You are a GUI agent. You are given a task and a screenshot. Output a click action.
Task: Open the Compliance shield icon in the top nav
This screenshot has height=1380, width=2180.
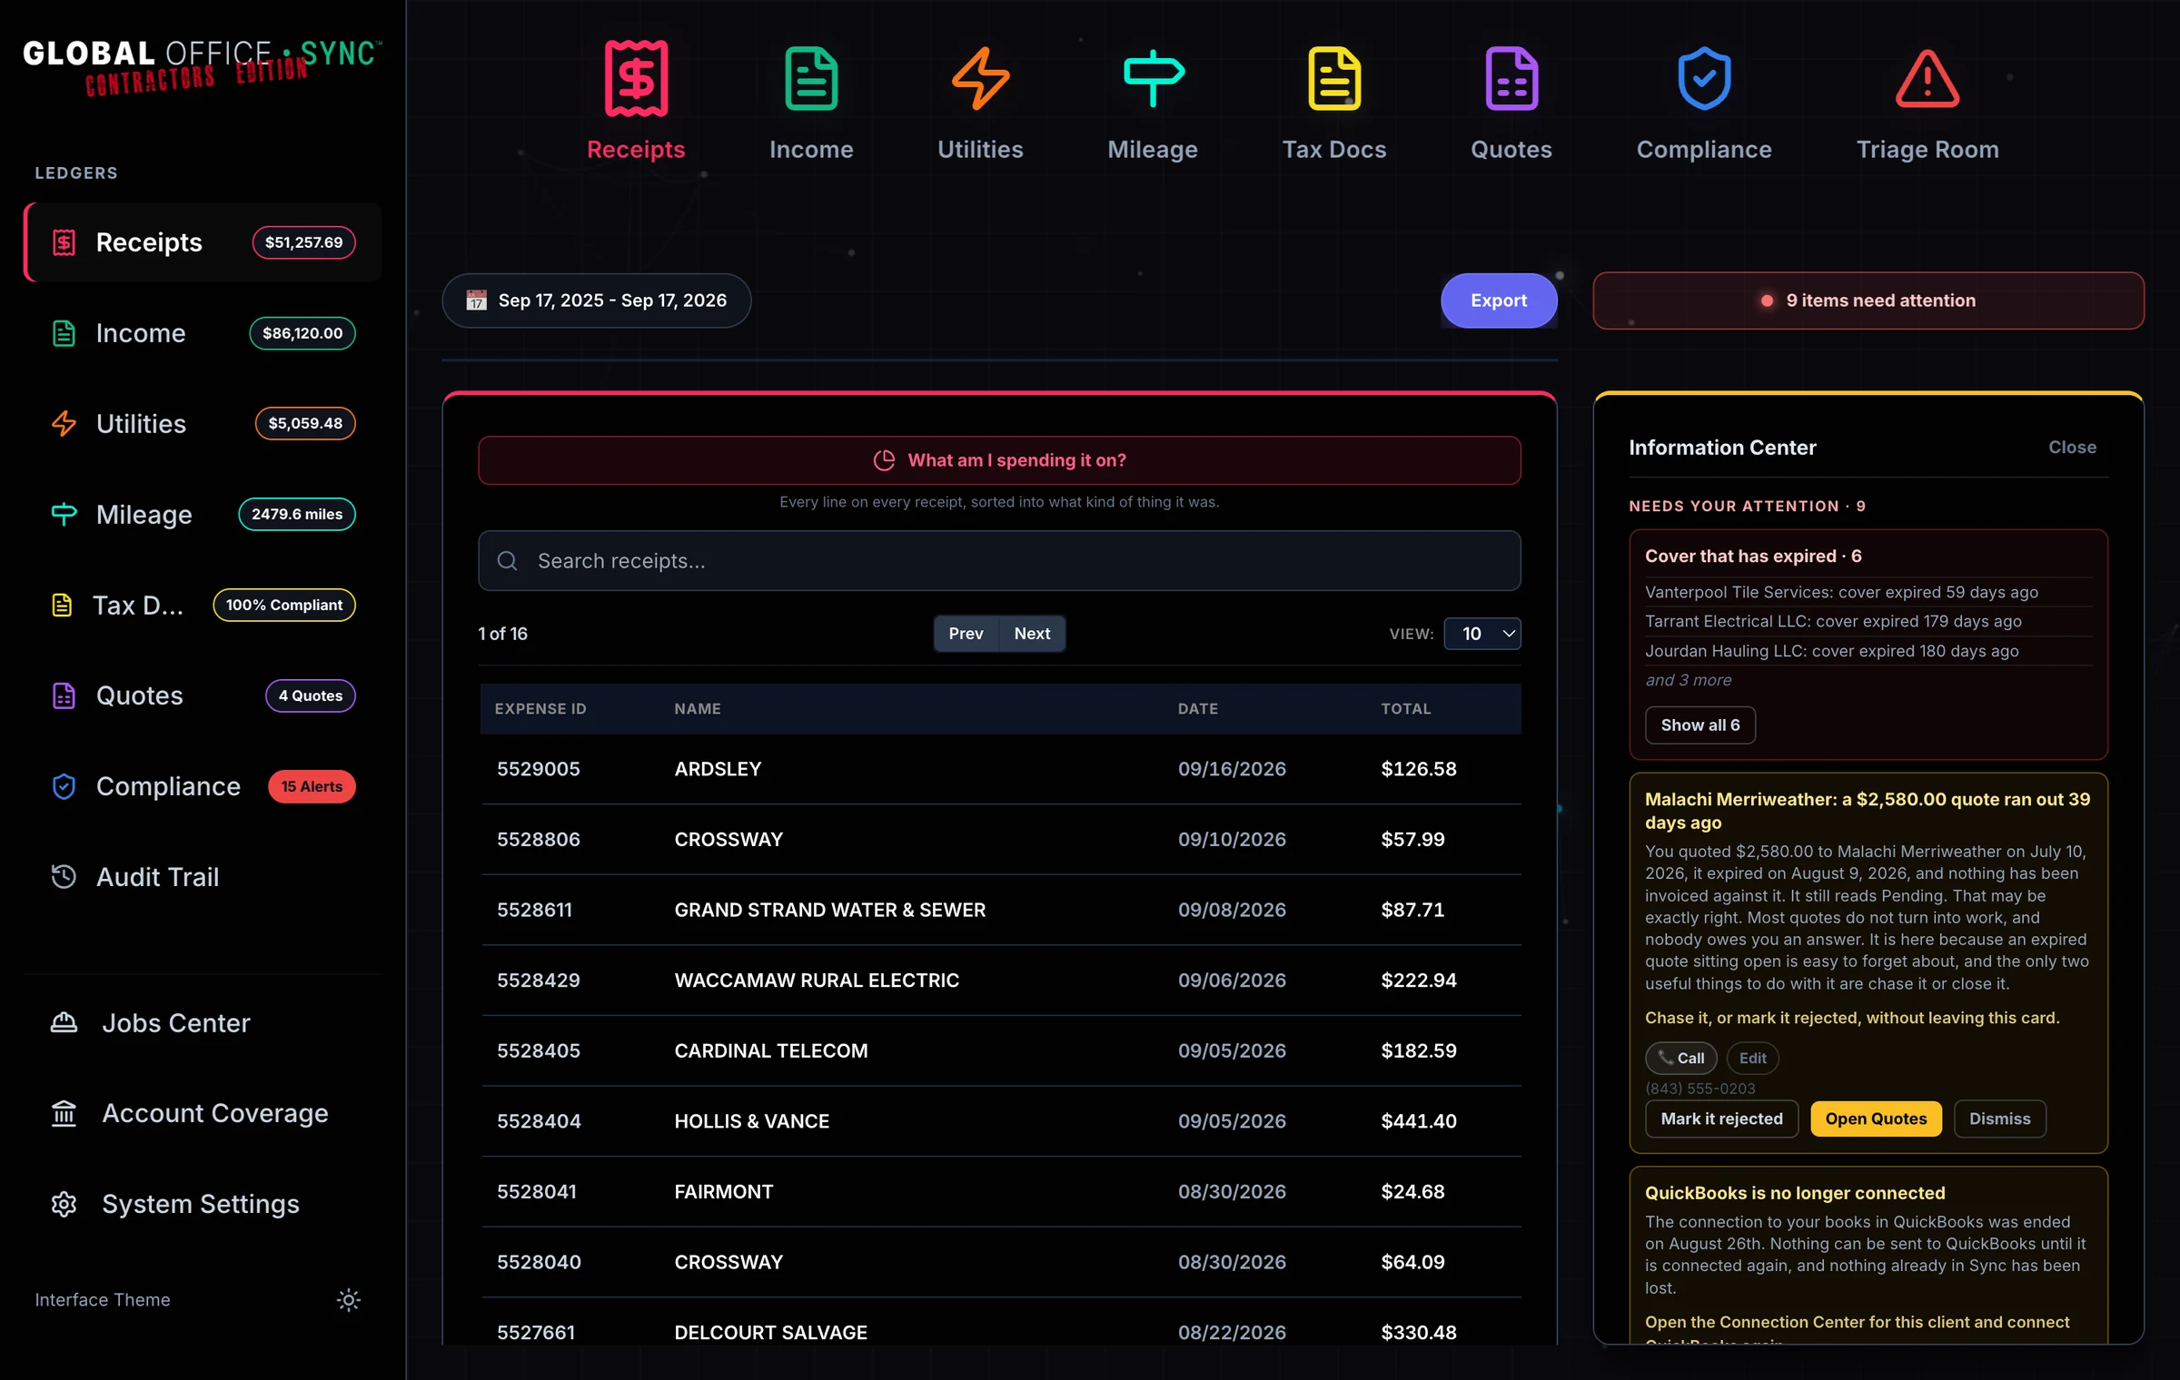1704,78
